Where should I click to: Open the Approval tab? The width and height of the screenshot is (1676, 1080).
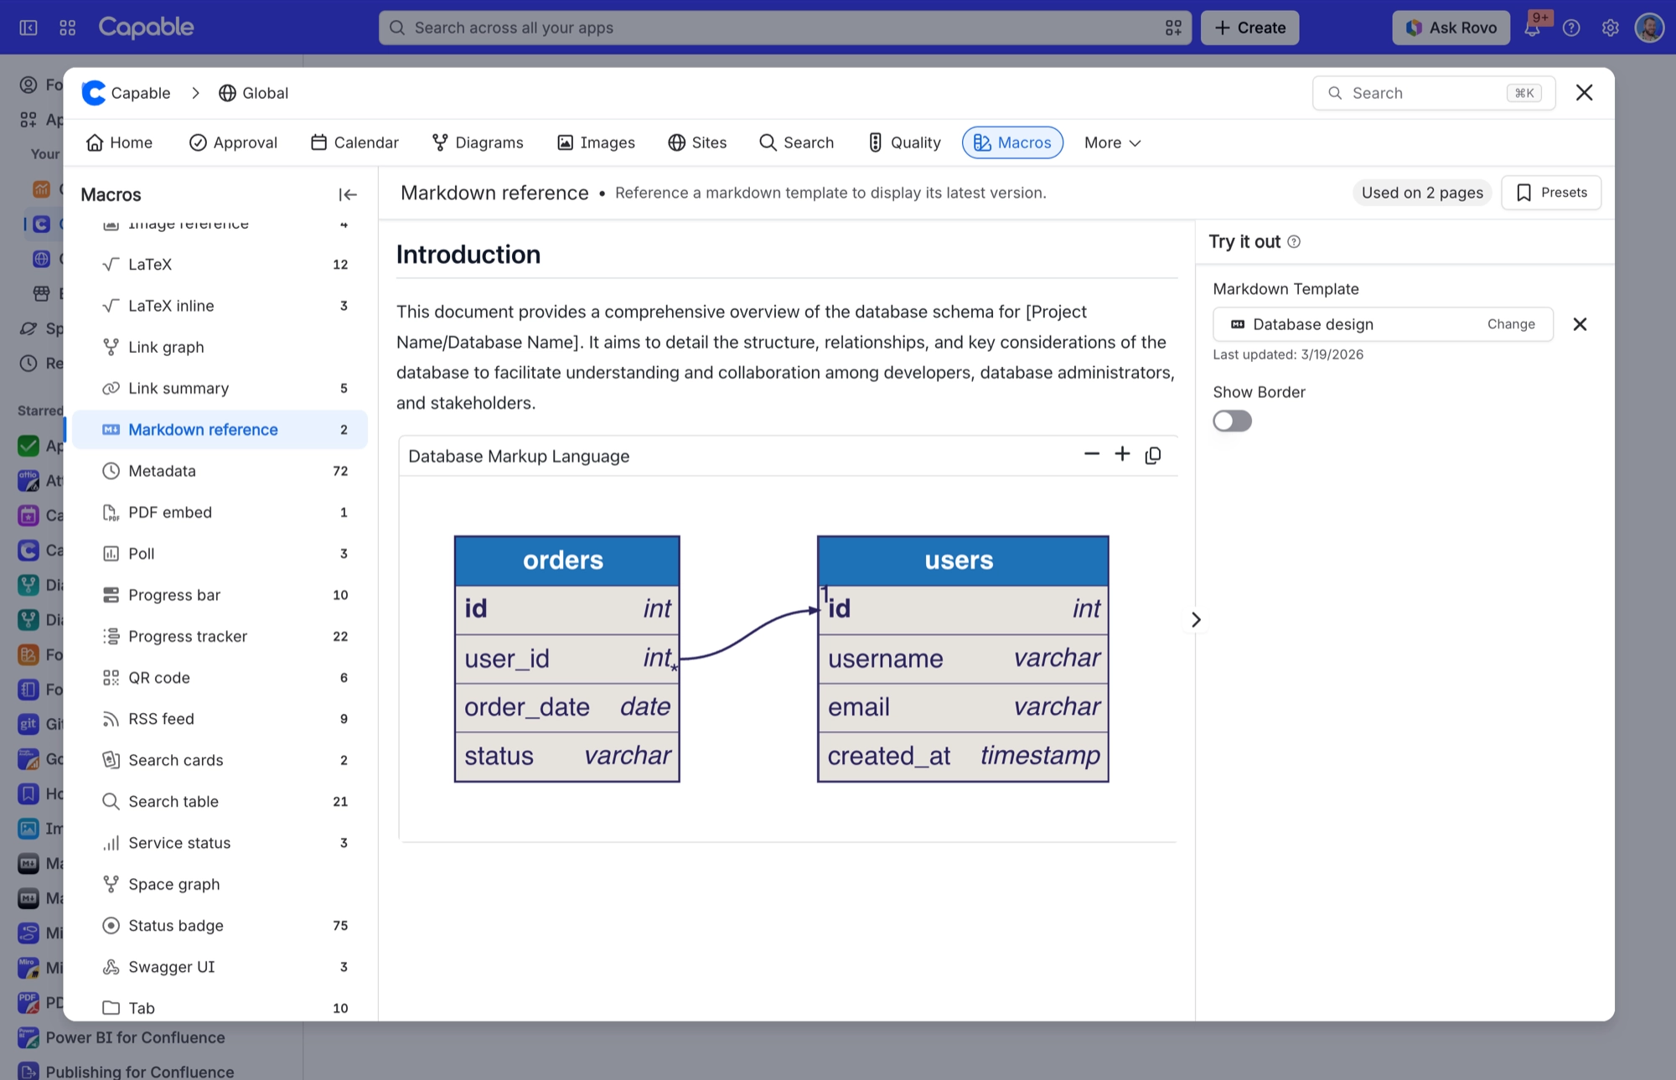tap(233, 142)
